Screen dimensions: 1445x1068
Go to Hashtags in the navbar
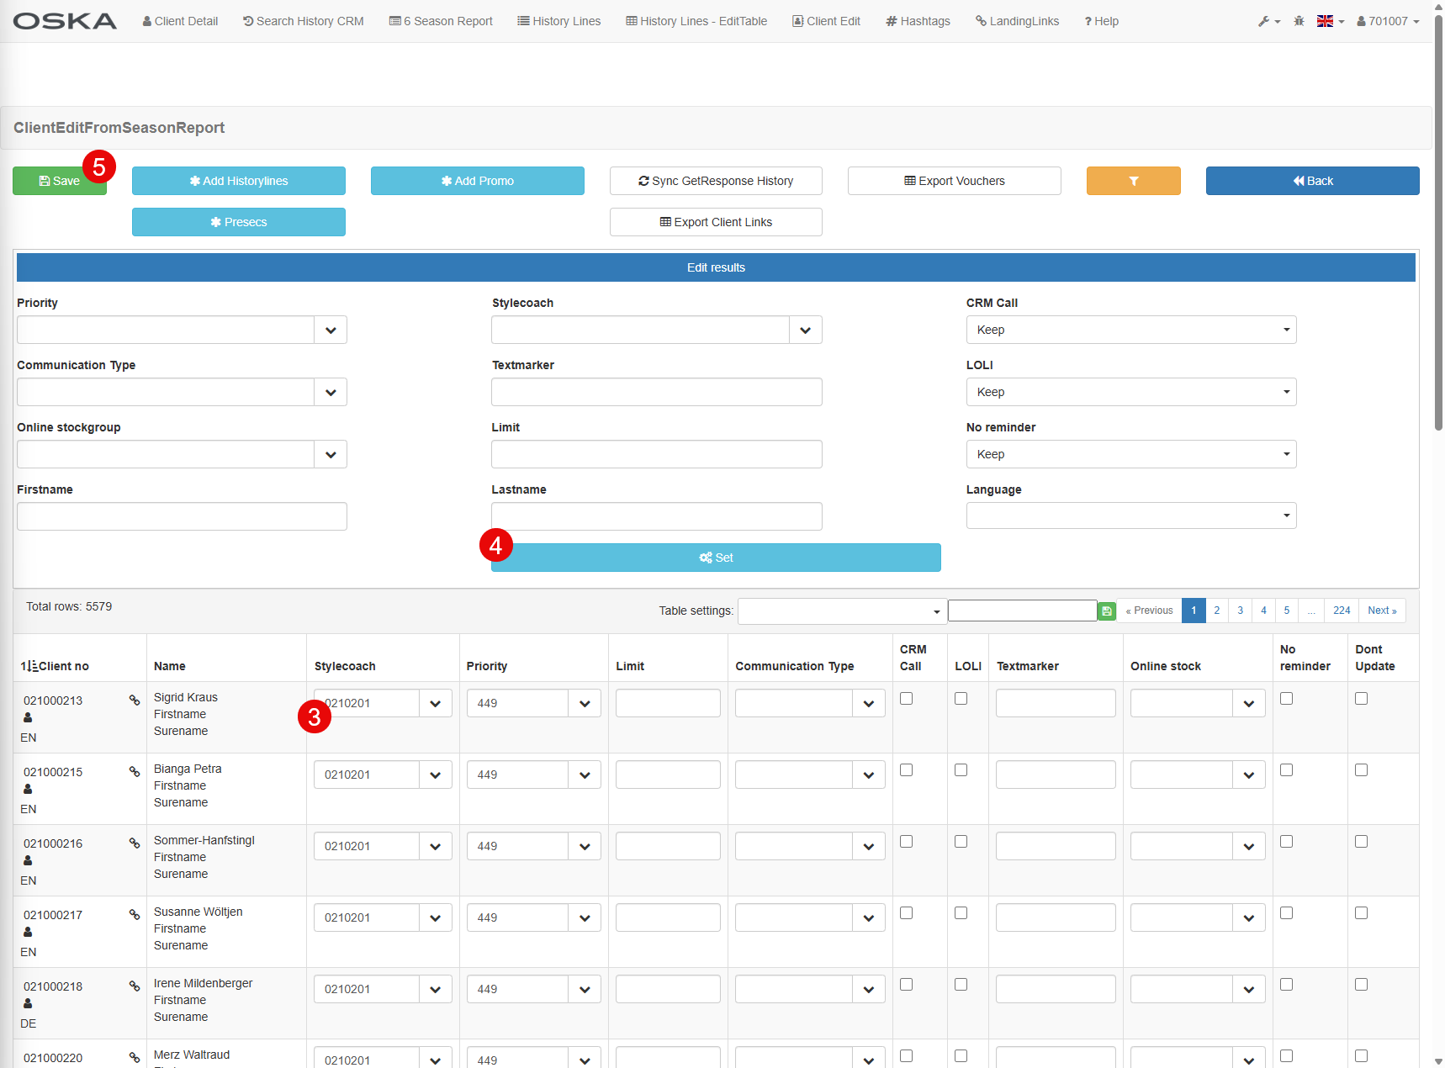click(x=918, y=21)
